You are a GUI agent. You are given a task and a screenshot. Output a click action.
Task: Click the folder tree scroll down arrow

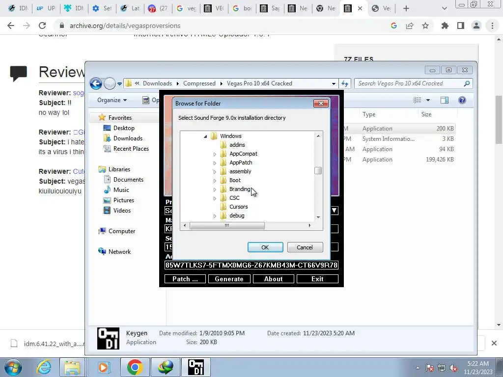[318, 217]
